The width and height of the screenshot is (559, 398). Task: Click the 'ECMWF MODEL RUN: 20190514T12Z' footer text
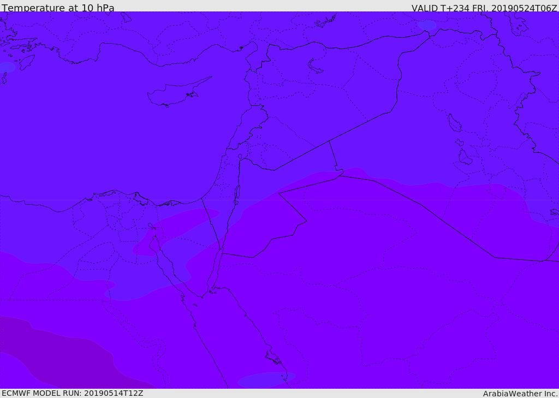click(73, 393)
